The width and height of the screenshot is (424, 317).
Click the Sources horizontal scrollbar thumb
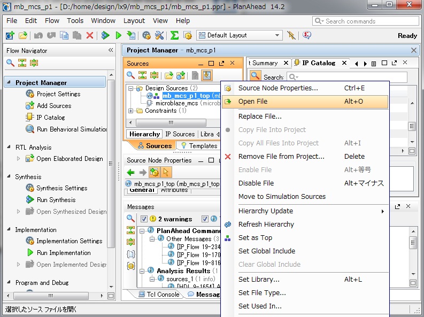pyautogui.click(x=171, y=122)
